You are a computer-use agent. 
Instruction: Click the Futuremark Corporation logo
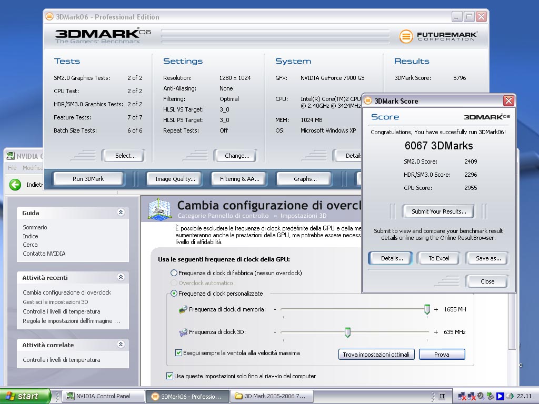tap(438, 36)
